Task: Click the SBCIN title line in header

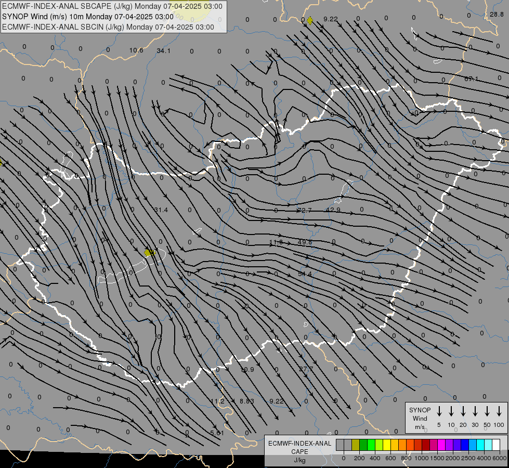Action: click(108, 27)
